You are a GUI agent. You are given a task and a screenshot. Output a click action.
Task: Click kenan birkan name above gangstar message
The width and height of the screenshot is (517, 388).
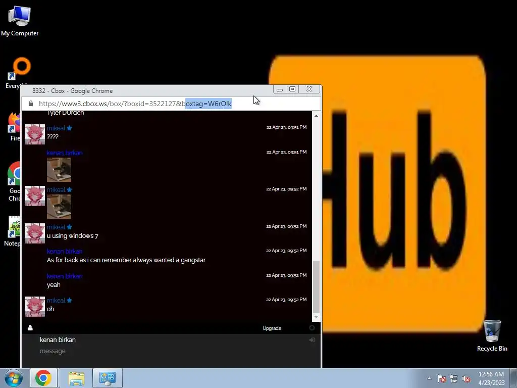click(65, 252)
